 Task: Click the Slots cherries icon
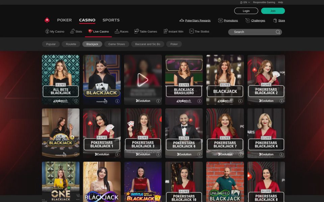coord(72,31)
